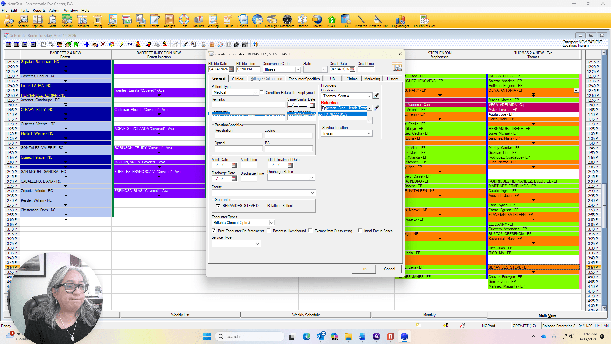Image resolution: width=611 pixels, height=344 pixels.
Task: Switch to the Monthly view
Action: click(x=429, y=315)
